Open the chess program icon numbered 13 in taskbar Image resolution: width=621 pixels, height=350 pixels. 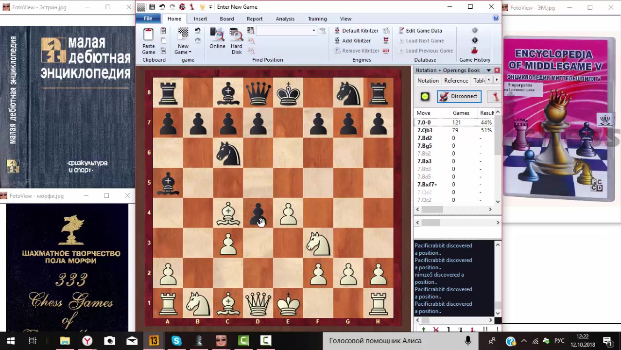pyautogui.click(x=154, y=341)
